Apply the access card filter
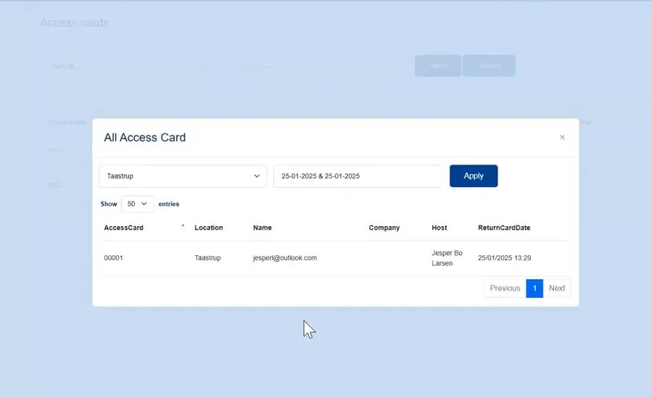 473,176
